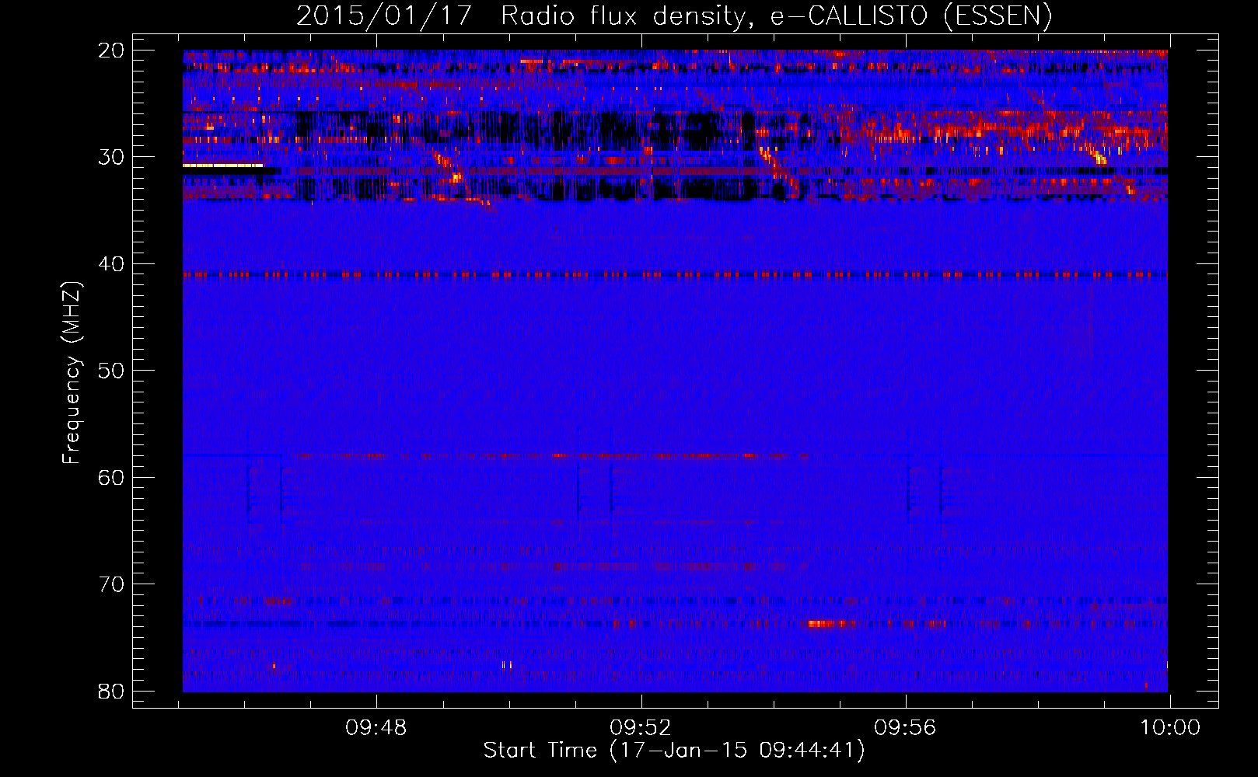The width and height of the screenshot is (1258, 777).
Task: Click the 20 frequency tick label
Action: tap(111, 51)
